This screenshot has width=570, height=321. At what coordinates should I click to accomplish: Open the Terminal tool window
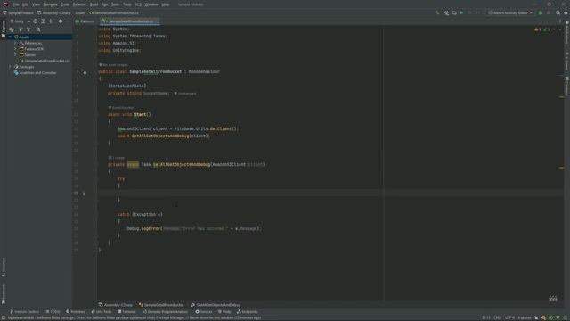(x=126, y=312)
